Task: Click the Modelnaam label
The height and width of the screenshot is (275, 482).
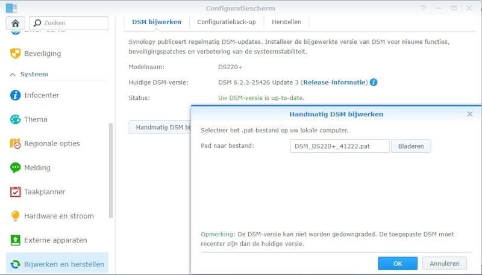Action: pyautogui.click(x=146, y=67)
